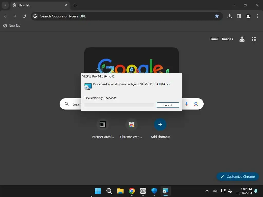Image resolution: width=263 pixels, height=197 pixels.
Task: Open the Chrome three-dot menu
Action: 257,16
